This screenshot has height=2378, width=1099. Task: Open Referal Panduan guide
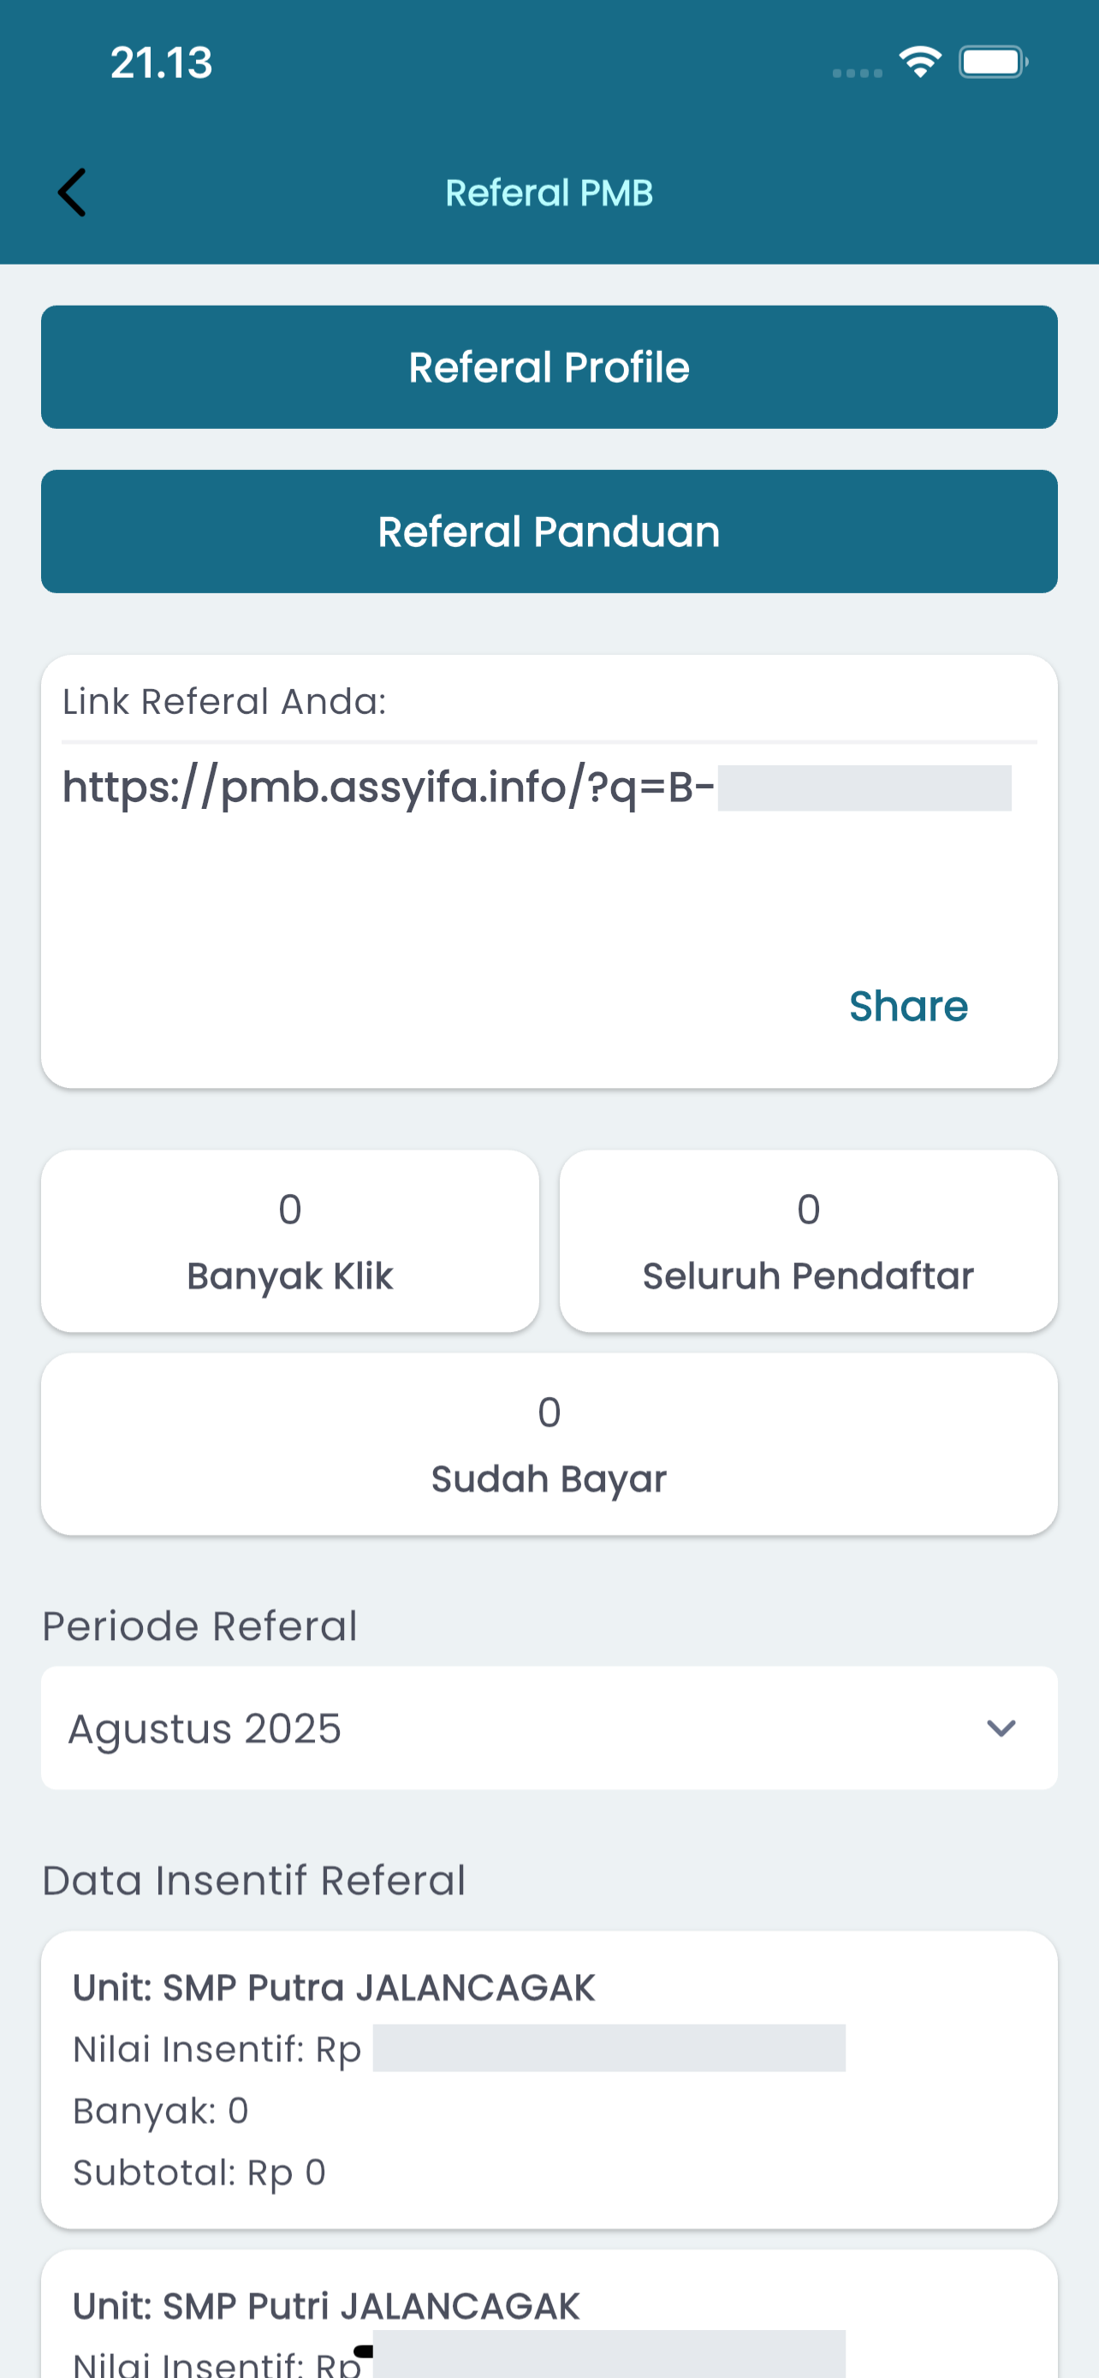click(x=549, y=531)
